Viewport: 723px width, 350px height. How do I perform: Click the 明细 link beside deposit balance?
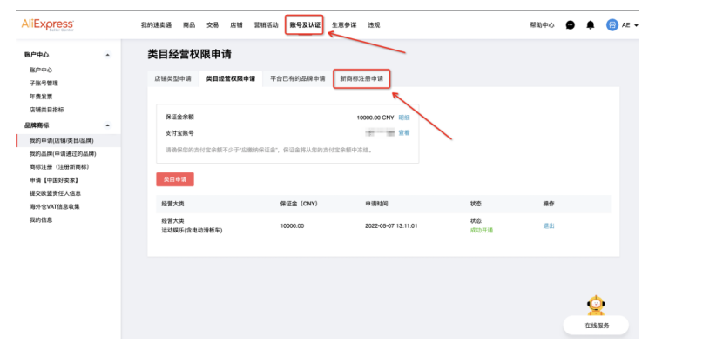click(404, 118)
